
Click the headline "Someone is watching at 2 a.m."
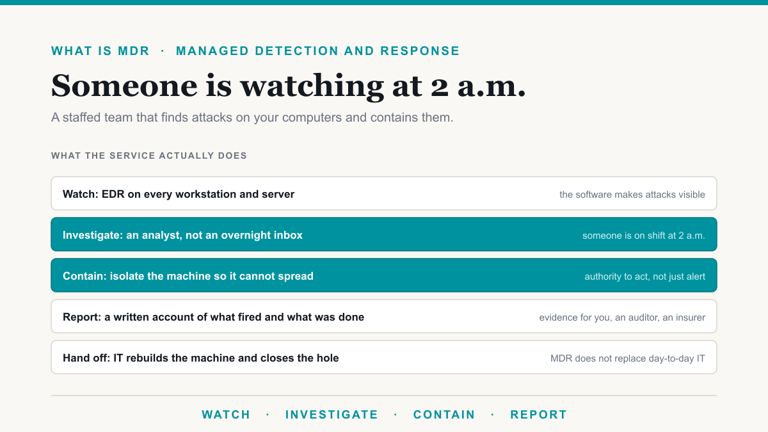click(x=289, y=86)
